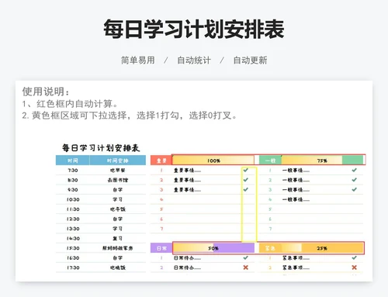
Task: Click the 自动更新 subtitle text
Action: tap(250, 60)
